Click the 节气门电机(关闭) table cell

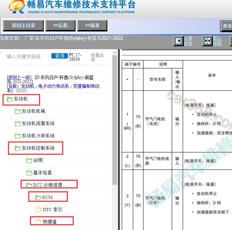pyautogui.click(x=158, y=121)
